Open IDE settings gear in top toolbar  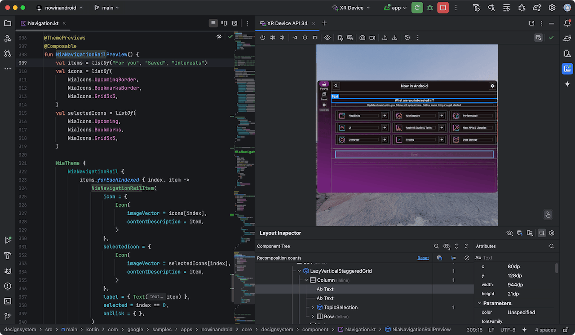point(552,8)
